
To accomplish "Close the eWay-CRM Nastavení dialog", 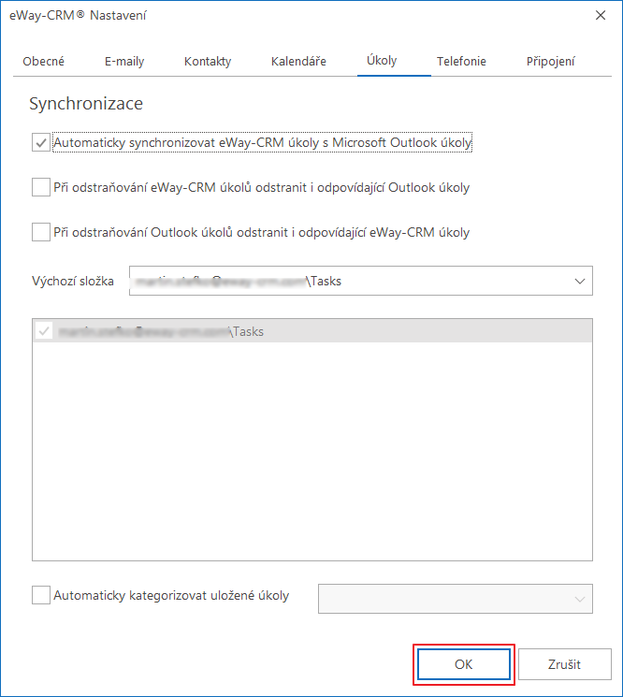I will click(x=601, y=15).
